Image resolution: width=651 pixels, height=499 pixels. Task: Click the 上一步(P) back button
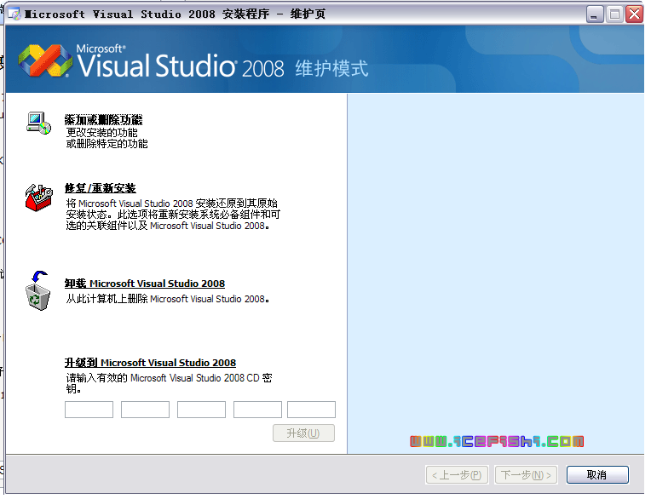[x=457, y=475]
